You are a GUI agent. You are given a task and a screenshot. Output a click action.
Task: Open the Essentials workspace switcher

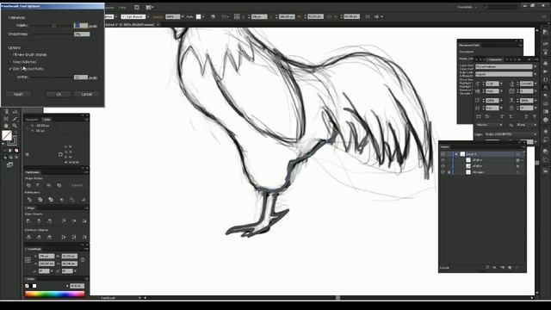(467, 7)
